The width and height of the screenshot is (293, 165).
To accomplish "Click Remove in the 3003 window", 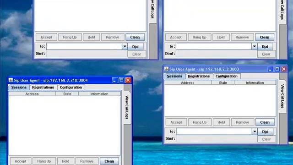I will (243, 122).
